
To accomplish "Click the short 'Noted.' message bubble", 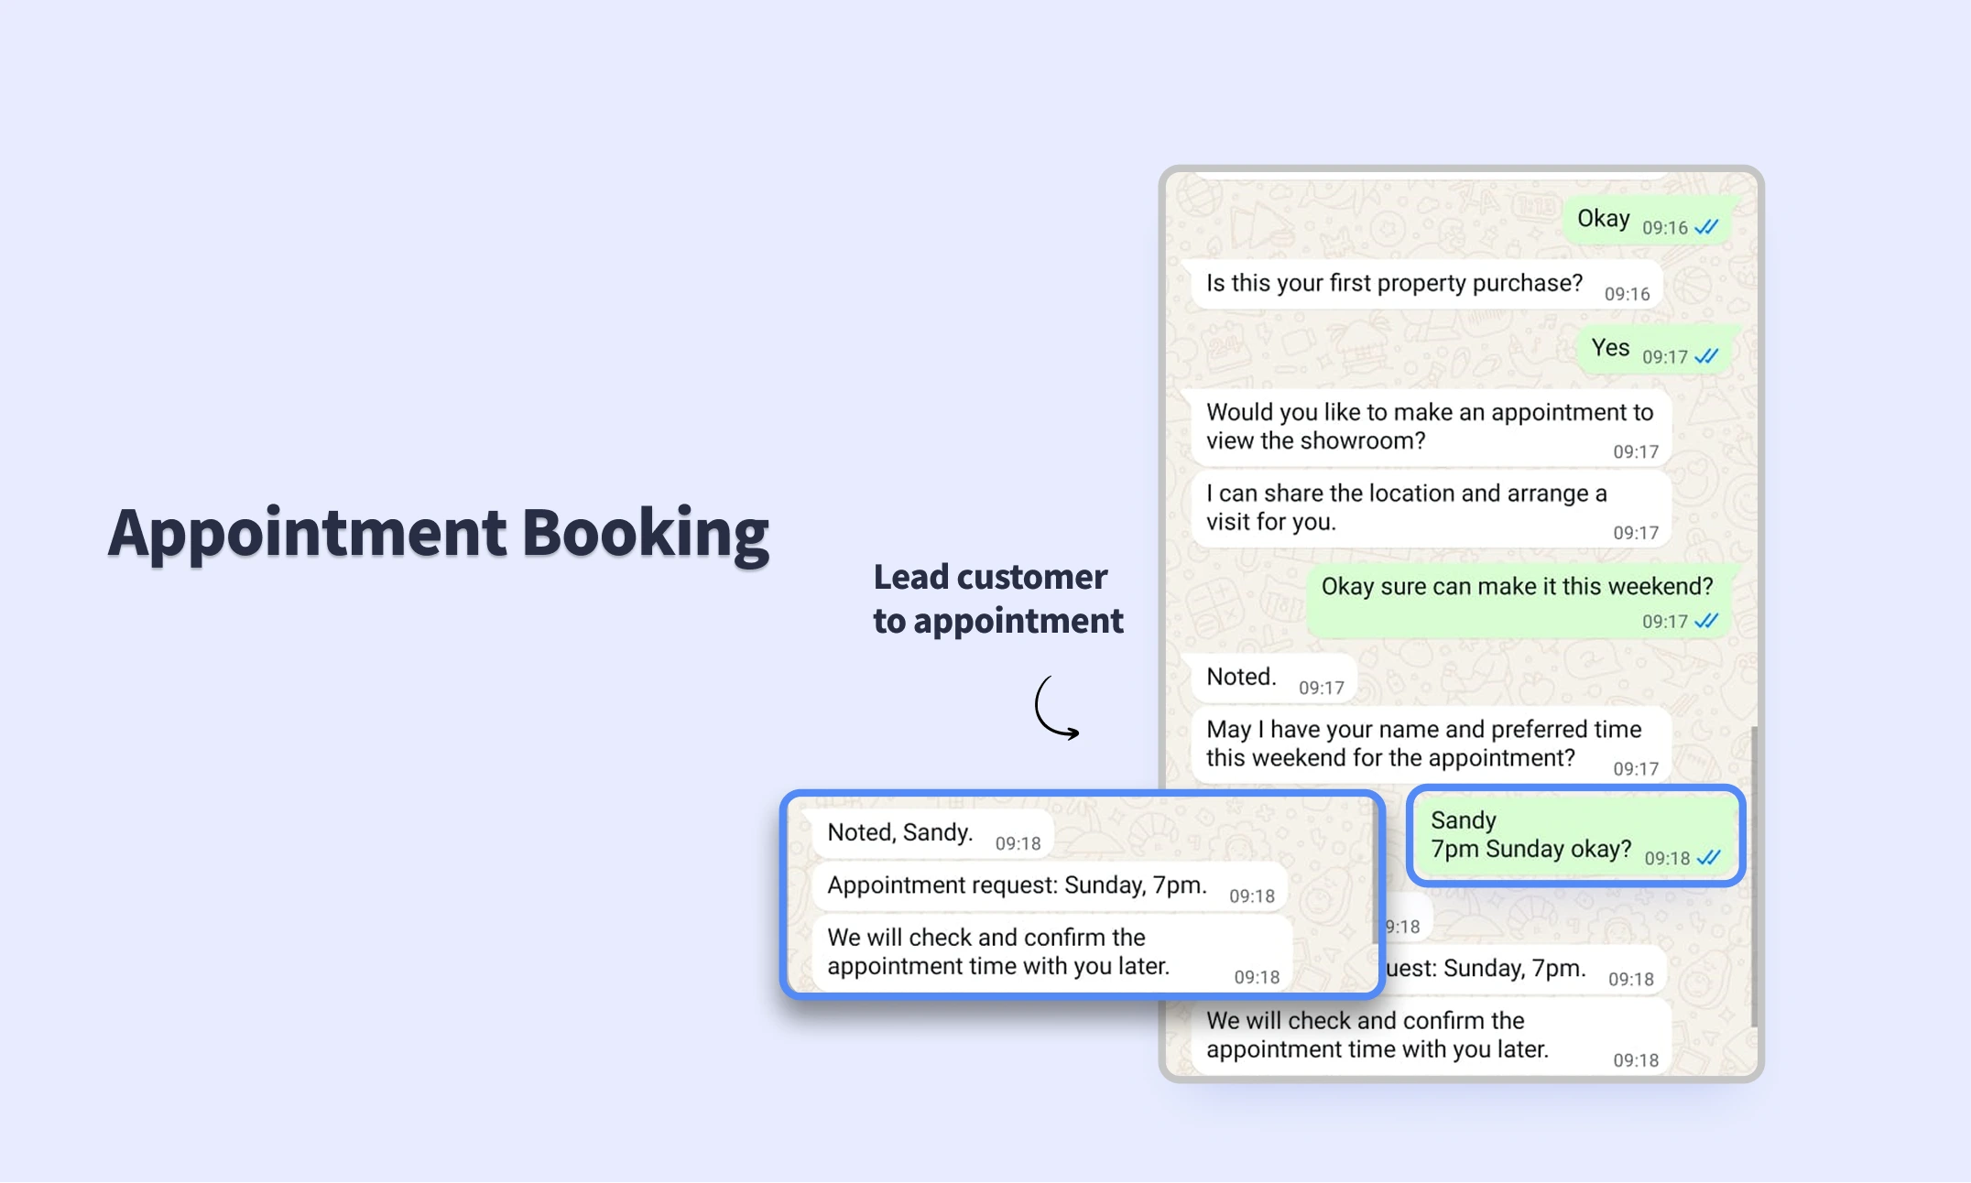I will [x=1272, y=678].
